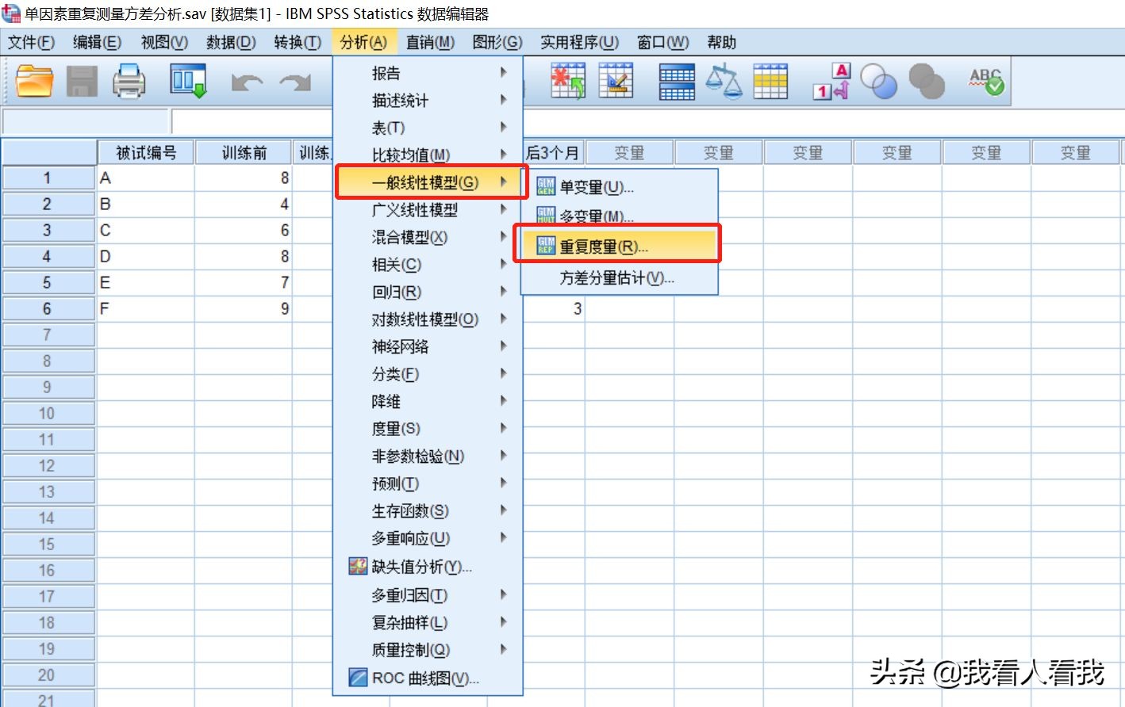The image size is (1125, 707).
Task: Expand the 度量(S) submenu
Action: (x=428, y=429)
